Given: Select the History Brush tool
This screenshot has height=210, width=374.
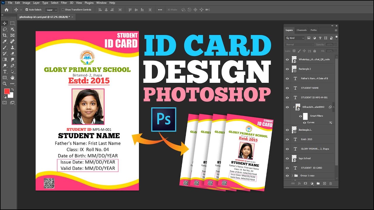Looking at the screenshot, I should click(x=5, y=54).
